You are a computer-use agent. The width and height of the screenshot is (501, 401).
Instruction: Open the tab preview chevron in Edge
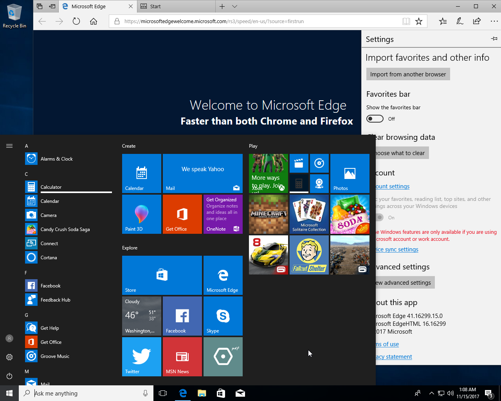point(234,6)
